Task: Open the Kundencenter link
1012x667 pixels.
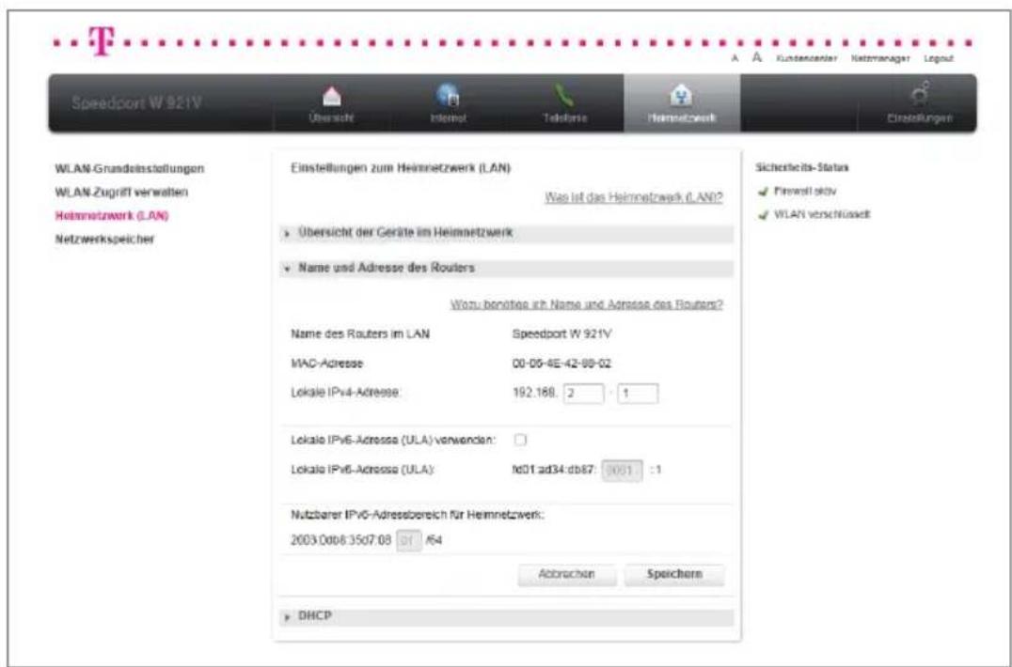Action: [808, 58]
